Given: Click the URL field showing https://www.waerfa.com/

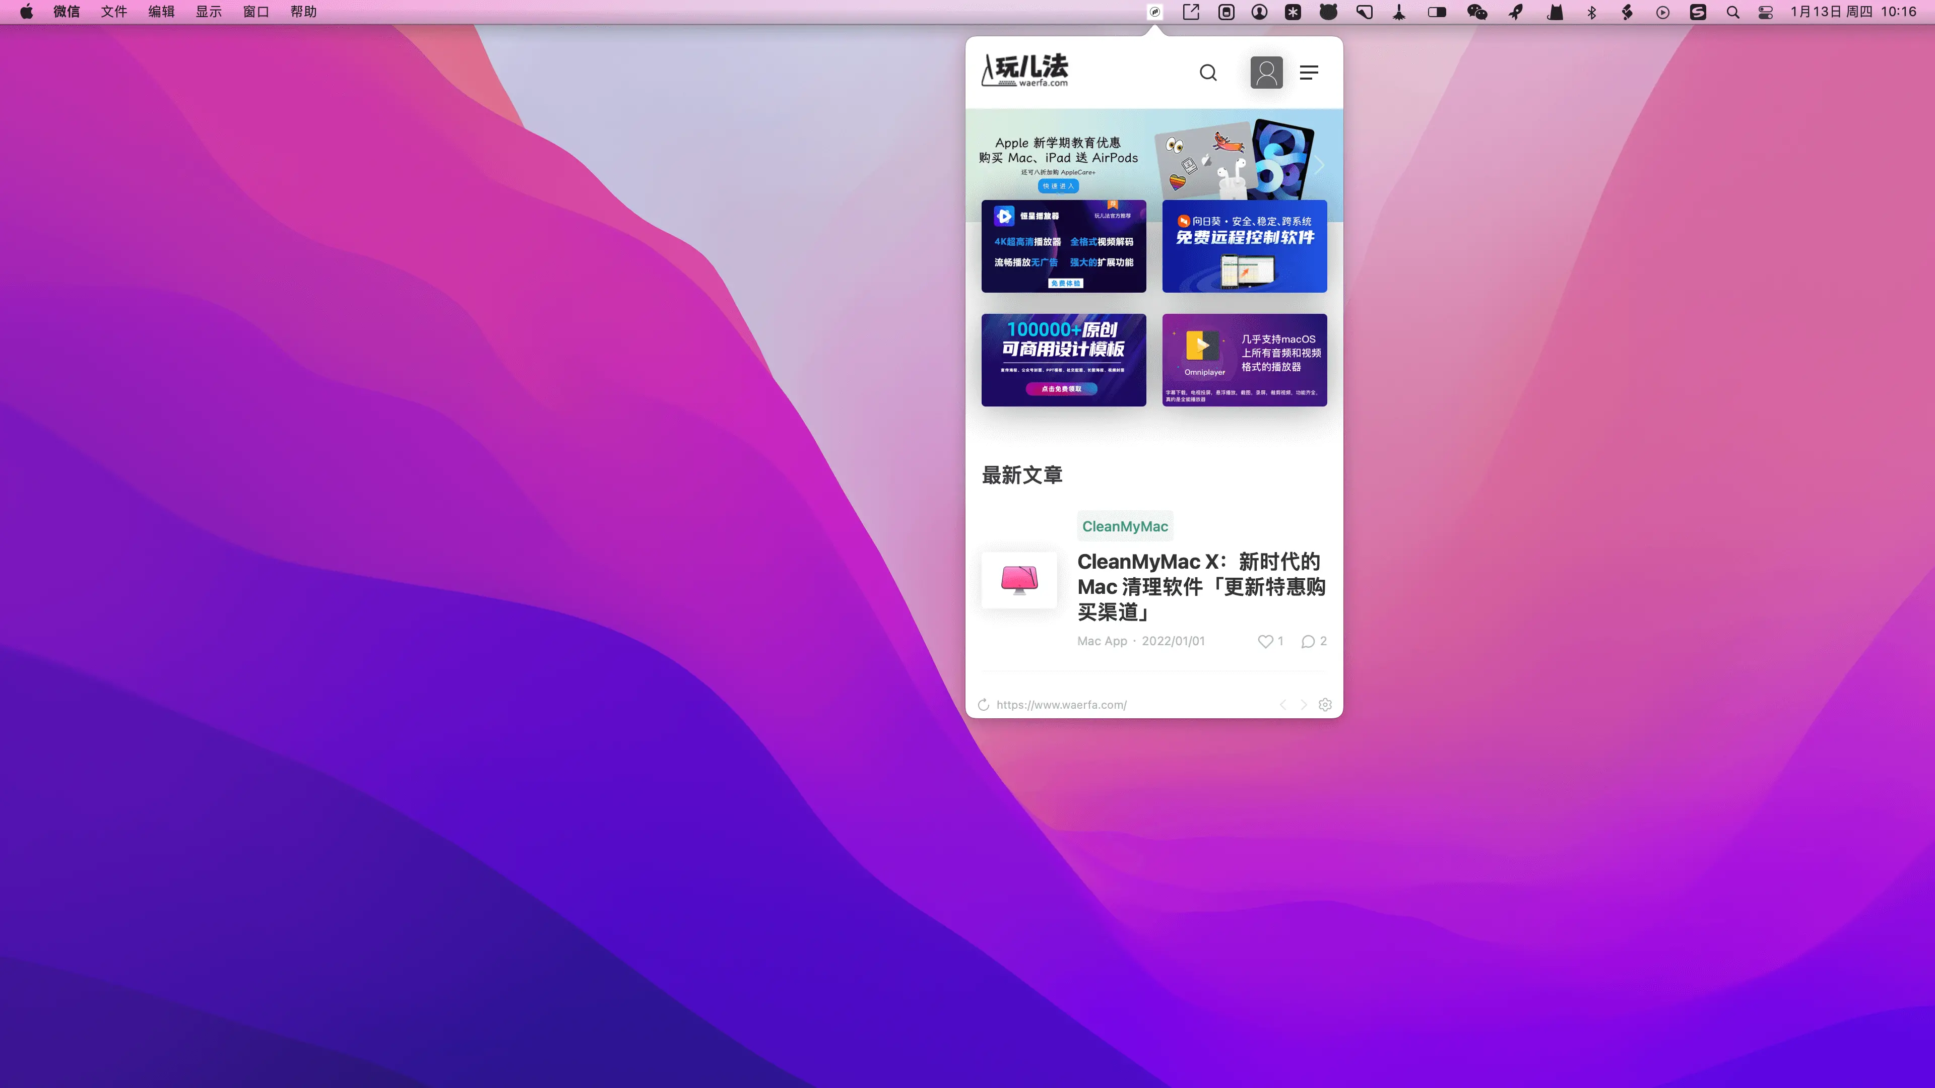Looking at the screenshot, I should [x=1061, y=704].
